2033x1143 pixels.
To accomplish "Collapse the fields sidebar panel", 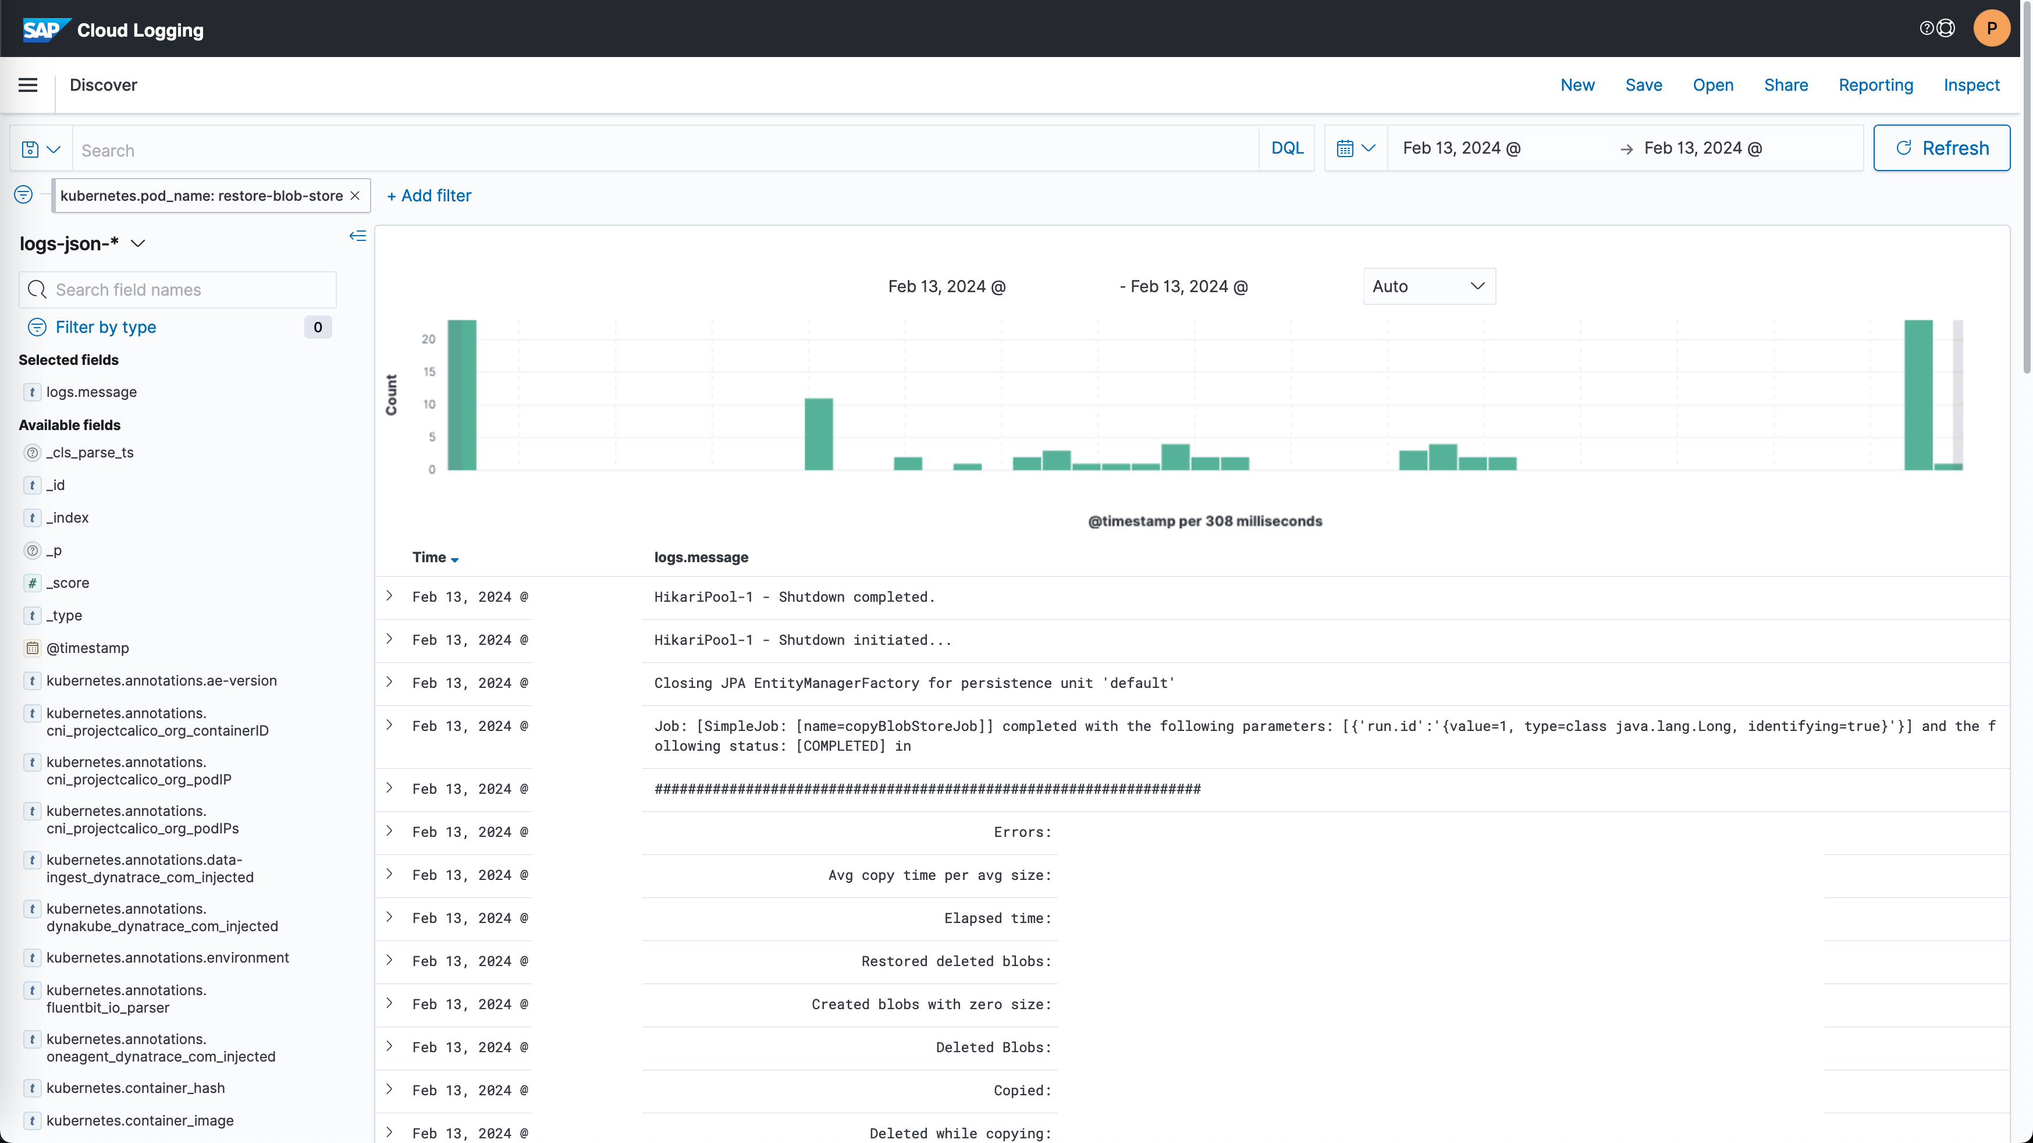I will (357, 236).
